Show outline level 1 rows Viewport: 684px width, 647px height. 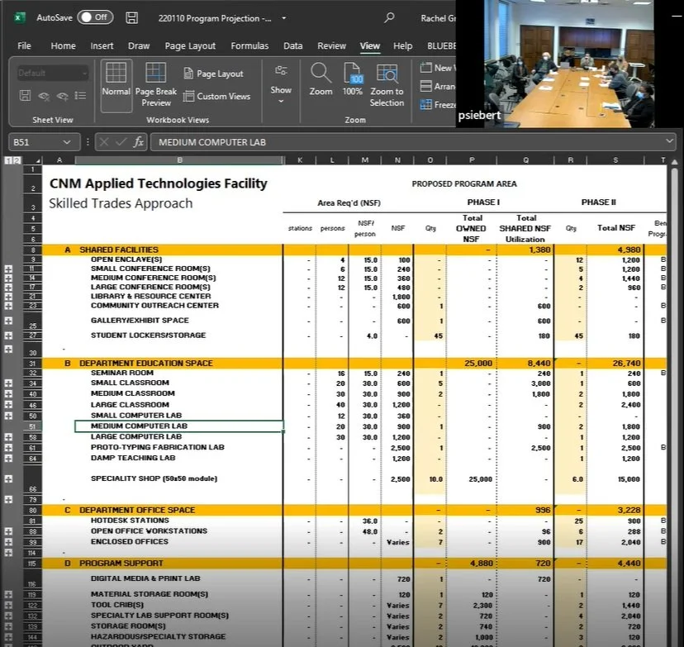point(7,160)
